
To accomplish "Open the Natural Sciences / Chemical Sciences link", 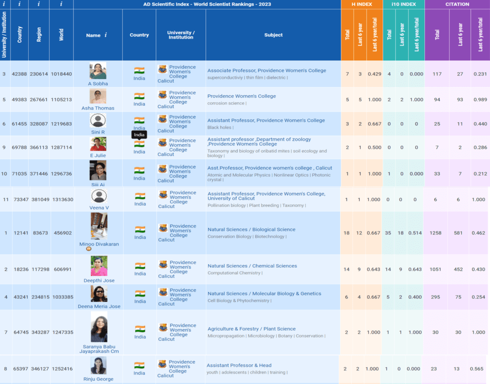I will tap(252, 266).
